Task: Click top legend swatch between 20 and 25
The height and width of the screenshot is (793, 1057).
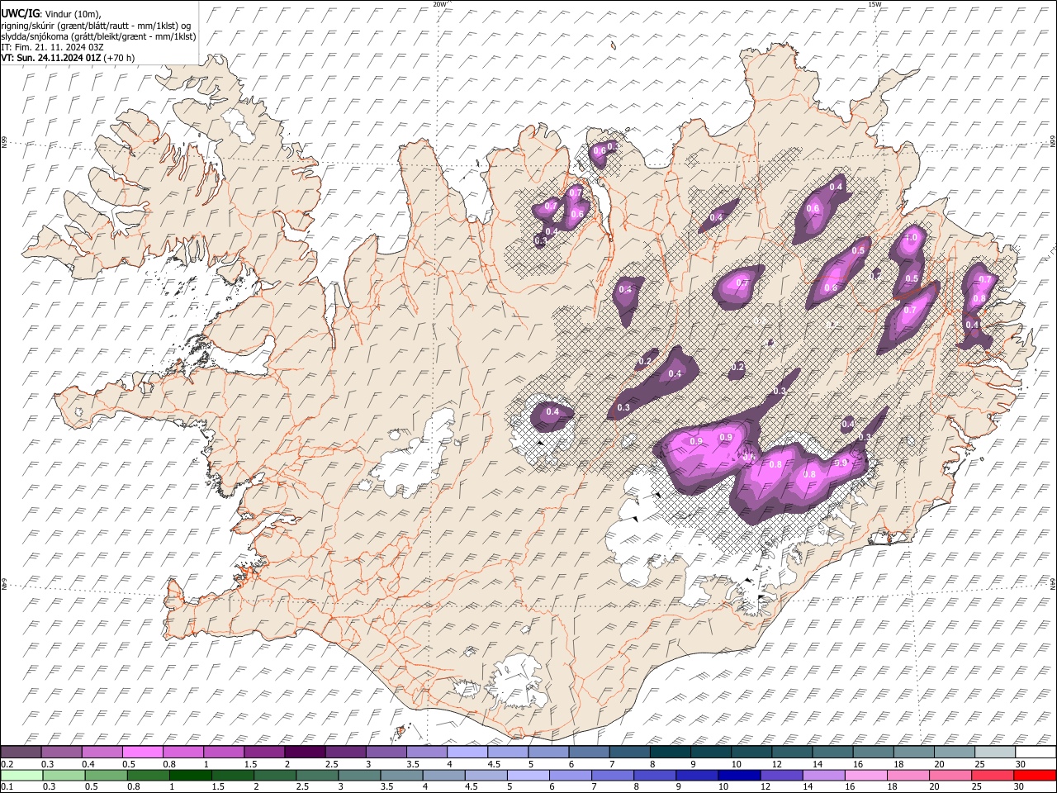Action: pos(955,752)
